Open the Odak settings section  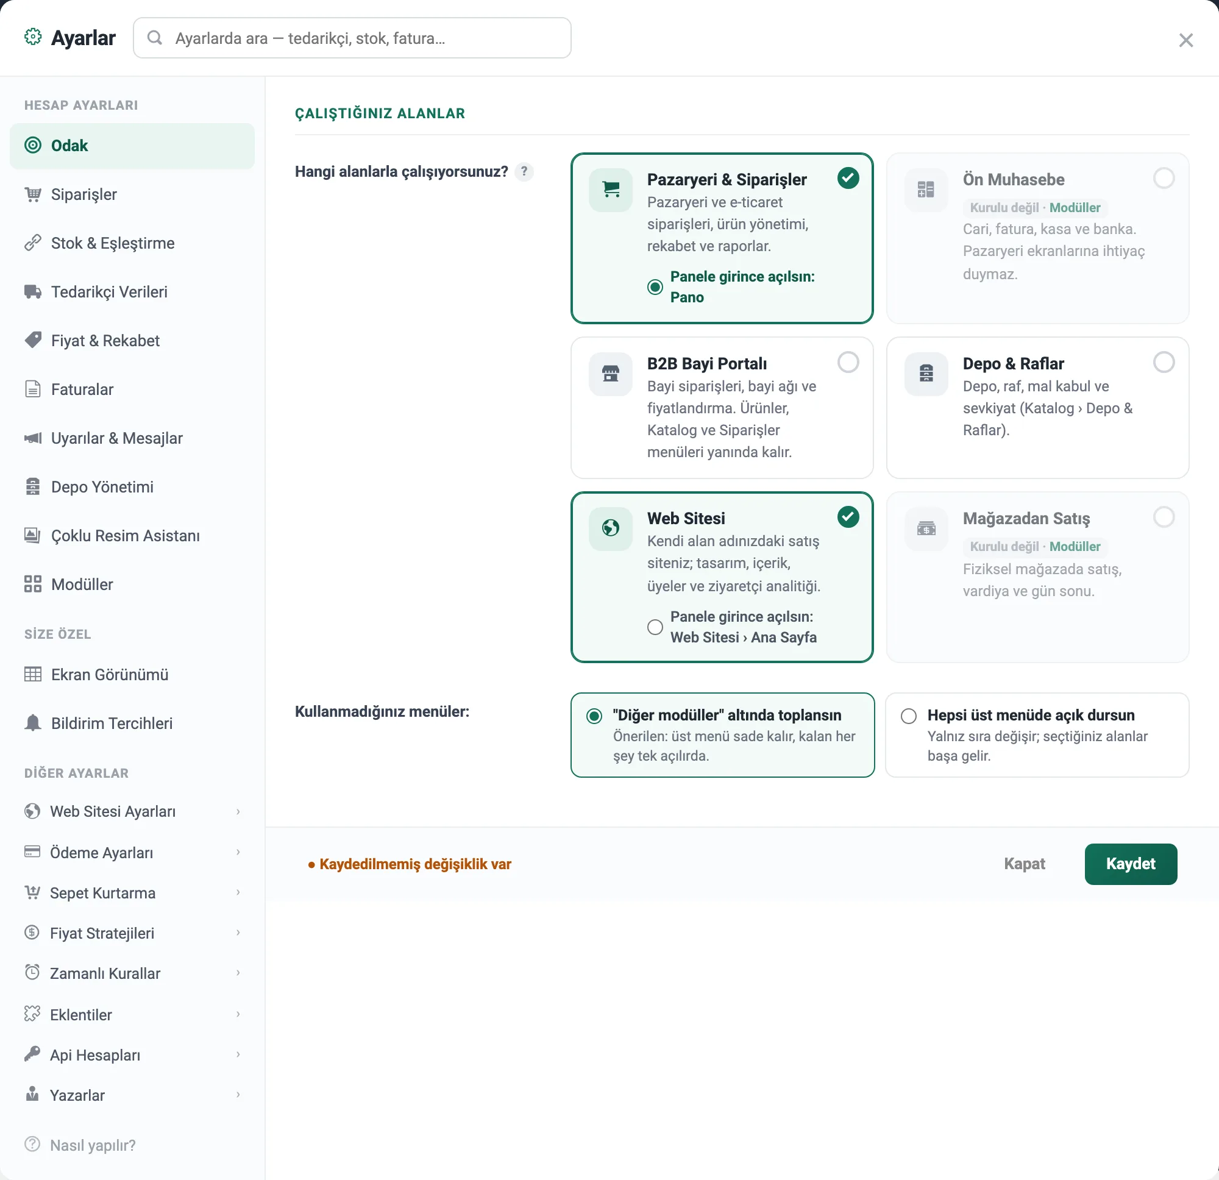pyautogui.click(x=132, y=146)
